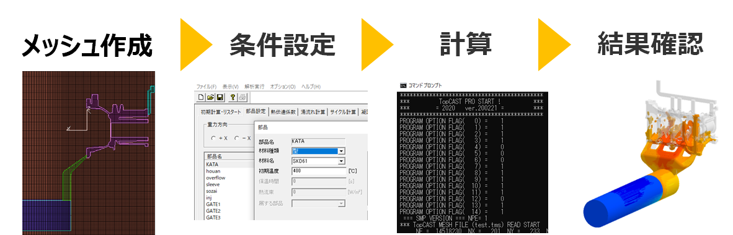Click the 部品名 list column header
The width and height of the screenshot is (733, 235).
(x=229, y=156)
